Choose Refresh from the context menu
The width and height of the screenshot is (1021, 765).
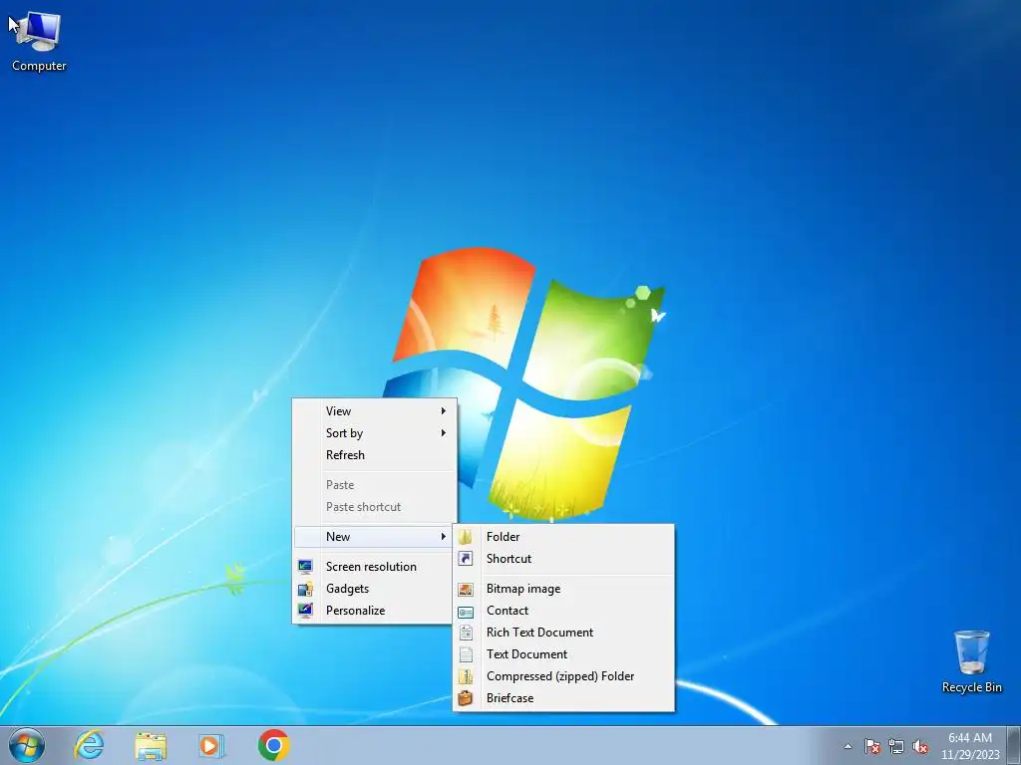coord(375,455)
